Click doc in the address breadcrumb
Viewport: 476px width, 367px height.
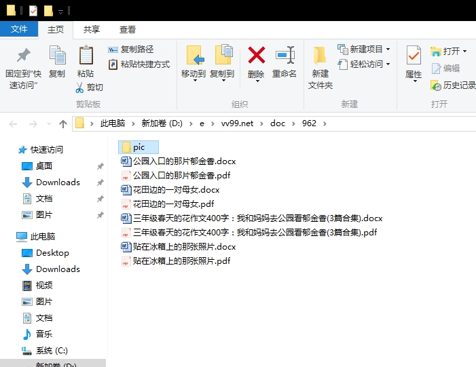coord(278,123)
